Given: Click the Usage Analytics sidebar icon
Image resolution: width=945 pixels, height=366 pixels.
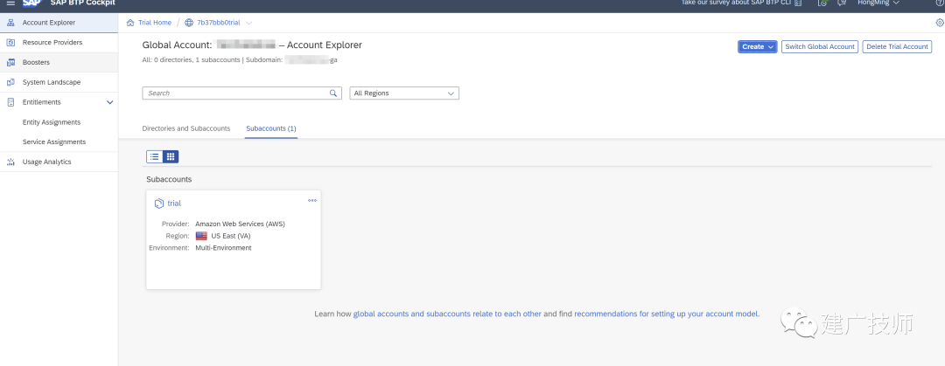Looking at the screenshot, I should coord(10,162).
